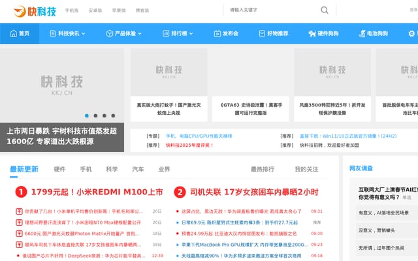This screenshot has height=261, width=418.
Task: Open the CPU/GPU性能天梯榜 link
Action: pos(199,136)
